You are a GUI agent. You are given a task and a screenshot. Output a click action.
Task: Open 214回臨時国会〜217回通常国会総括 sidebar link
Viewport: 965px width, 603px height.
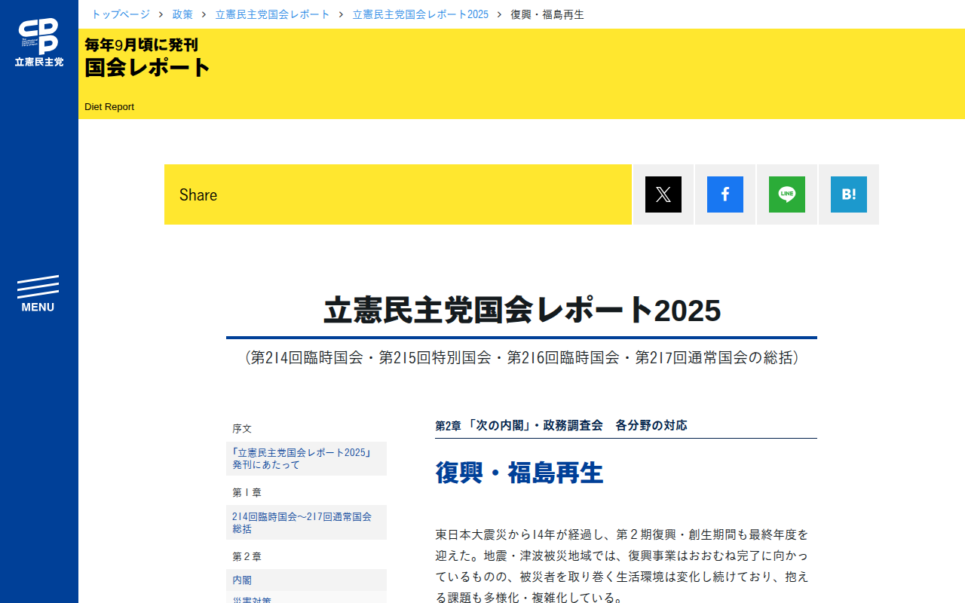(x=306, y=522)
